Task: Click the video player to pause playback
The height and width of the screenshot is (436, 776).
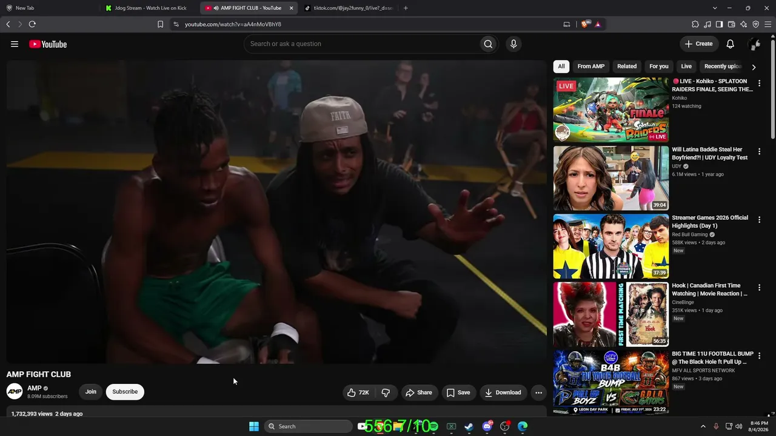Action: point(276,212)
